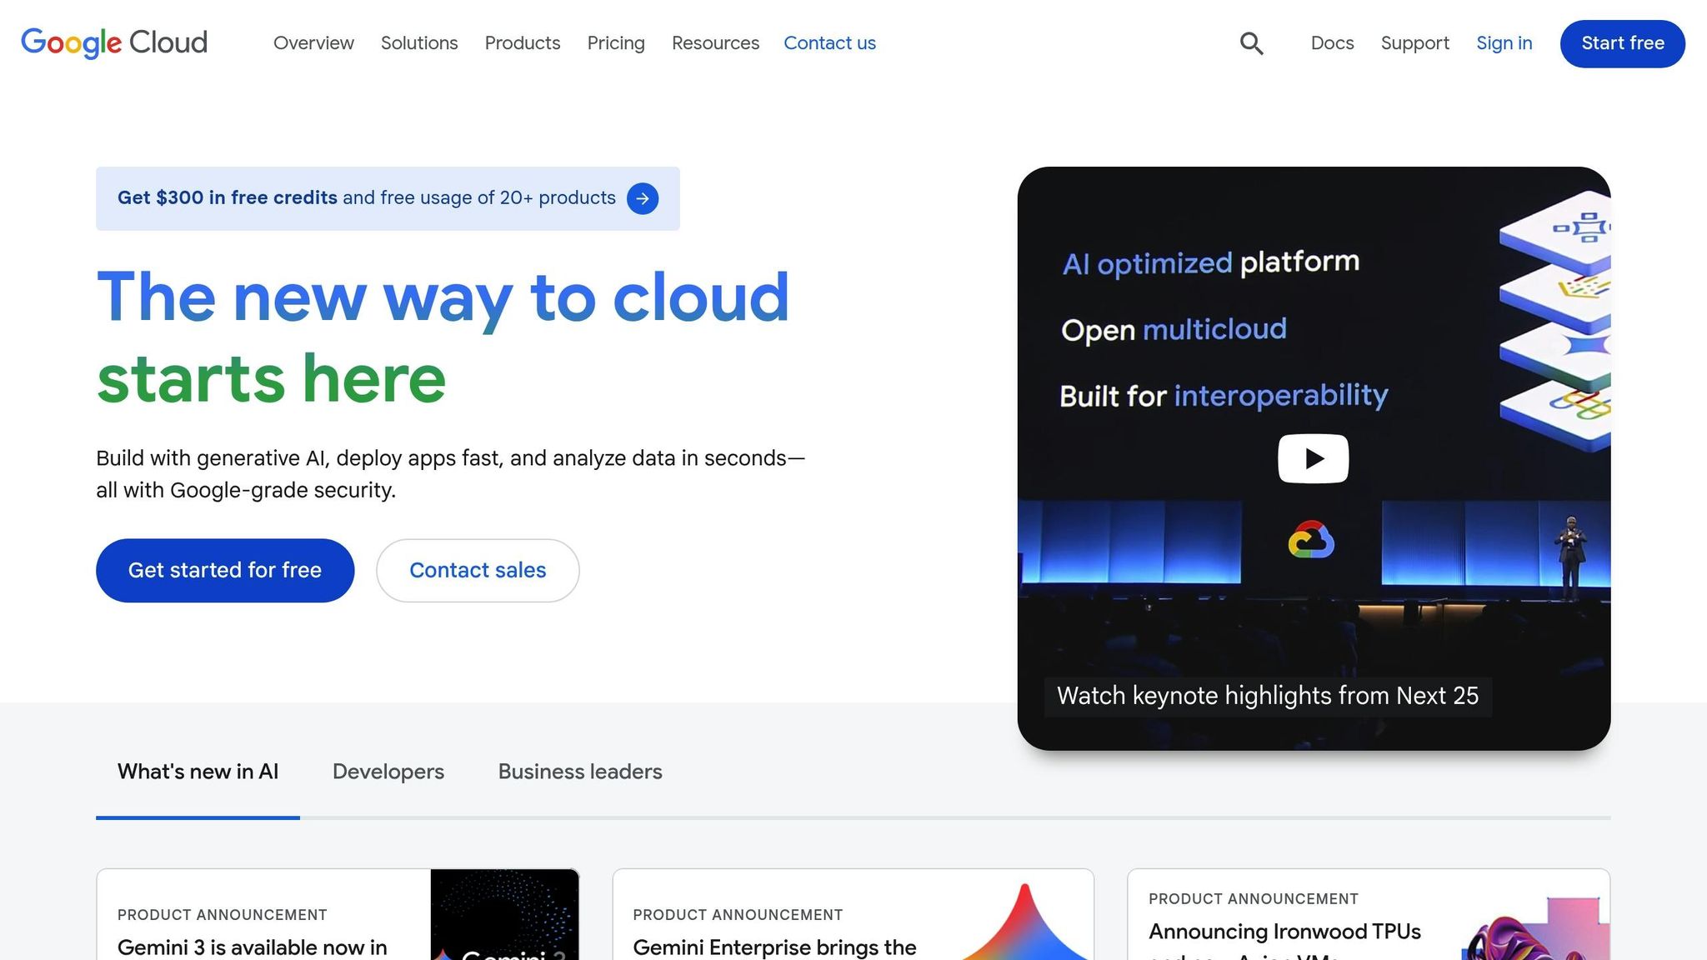The image size is (1707, 960).
Task: Switch to the Developers tab
Action: [388, 772]
